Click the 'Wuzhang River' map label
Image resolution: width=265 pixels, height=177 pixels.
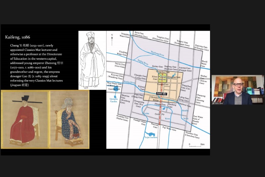(x=157, y=52)
